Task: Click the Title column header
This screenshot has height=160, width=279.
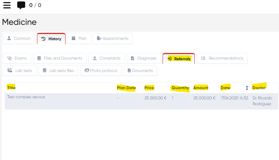Action: tap(11, 88)
